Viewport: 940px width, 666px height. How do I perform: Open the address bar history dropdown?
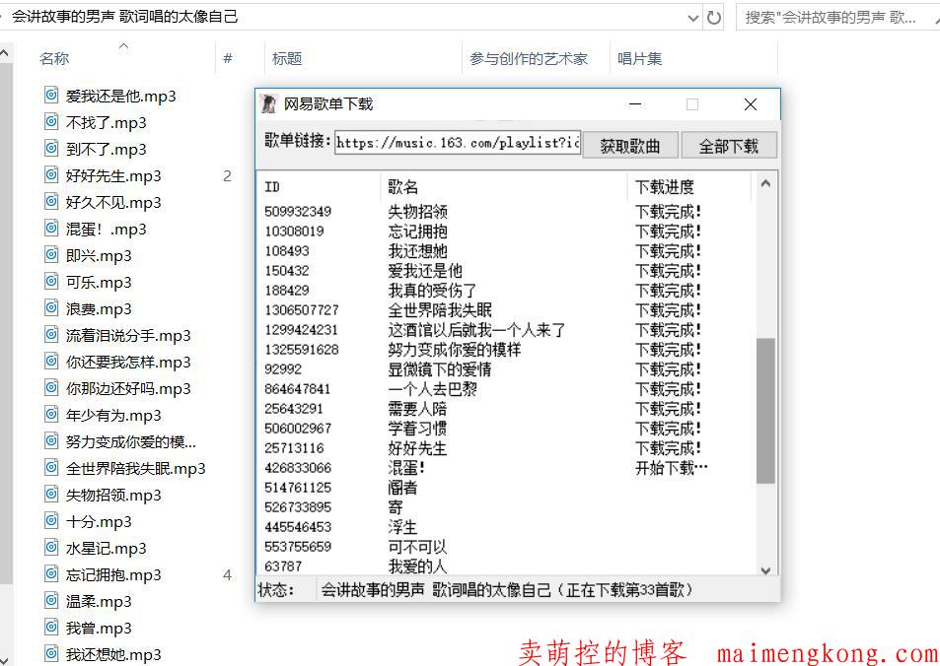[x=692, y=18]
